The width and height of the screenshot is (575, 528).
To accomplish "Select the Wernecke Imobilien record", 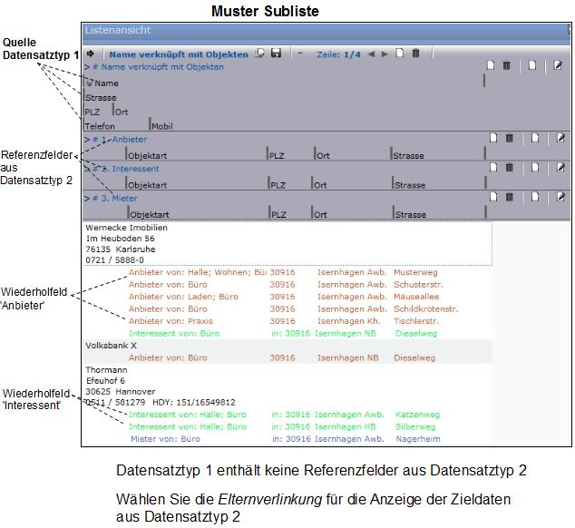I will point(126,227).
